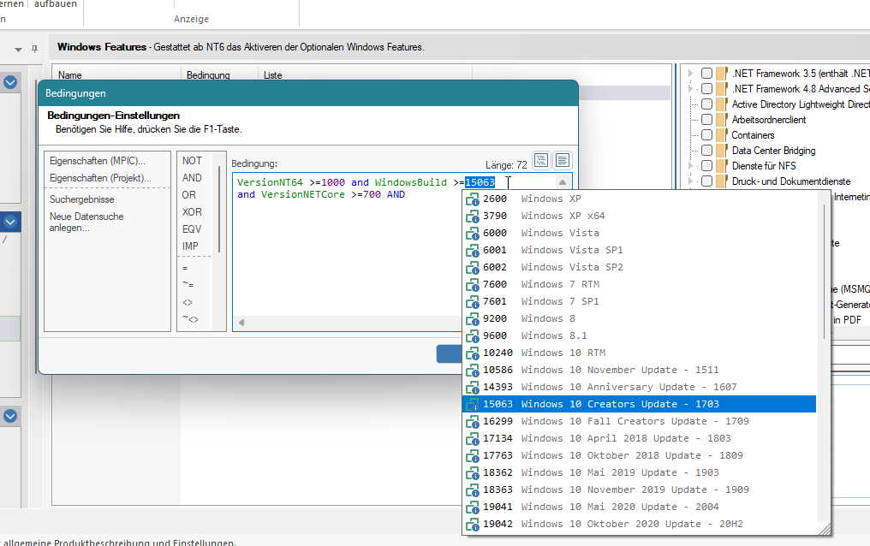
Task: Click the Liste column header
Action: (272, 75)
